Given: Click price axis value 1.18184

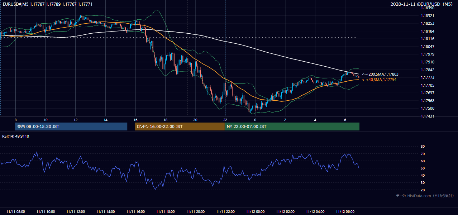Looking at the screenshot, I should [x=428, y=31].
